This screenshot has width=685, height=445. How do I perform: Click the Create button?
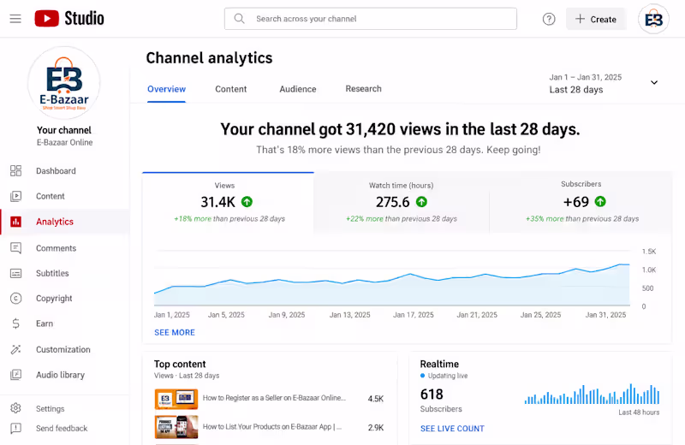click(596, 19)
